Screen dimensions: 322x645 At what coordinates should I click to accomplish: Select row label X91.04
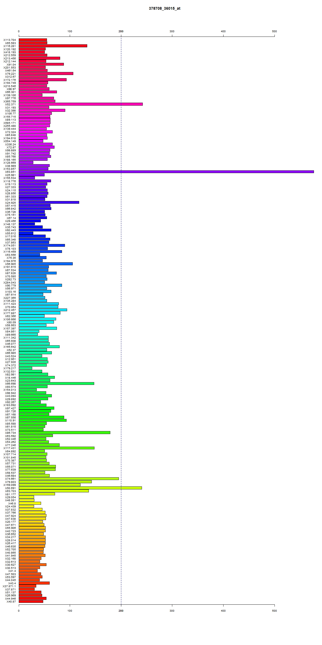click(x=11, y=64)
